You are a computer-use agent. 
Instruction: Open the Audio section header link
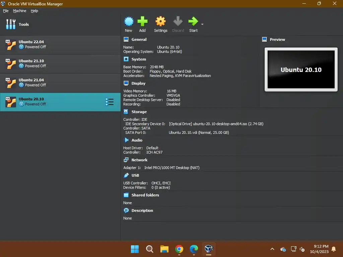pos(137,140)
